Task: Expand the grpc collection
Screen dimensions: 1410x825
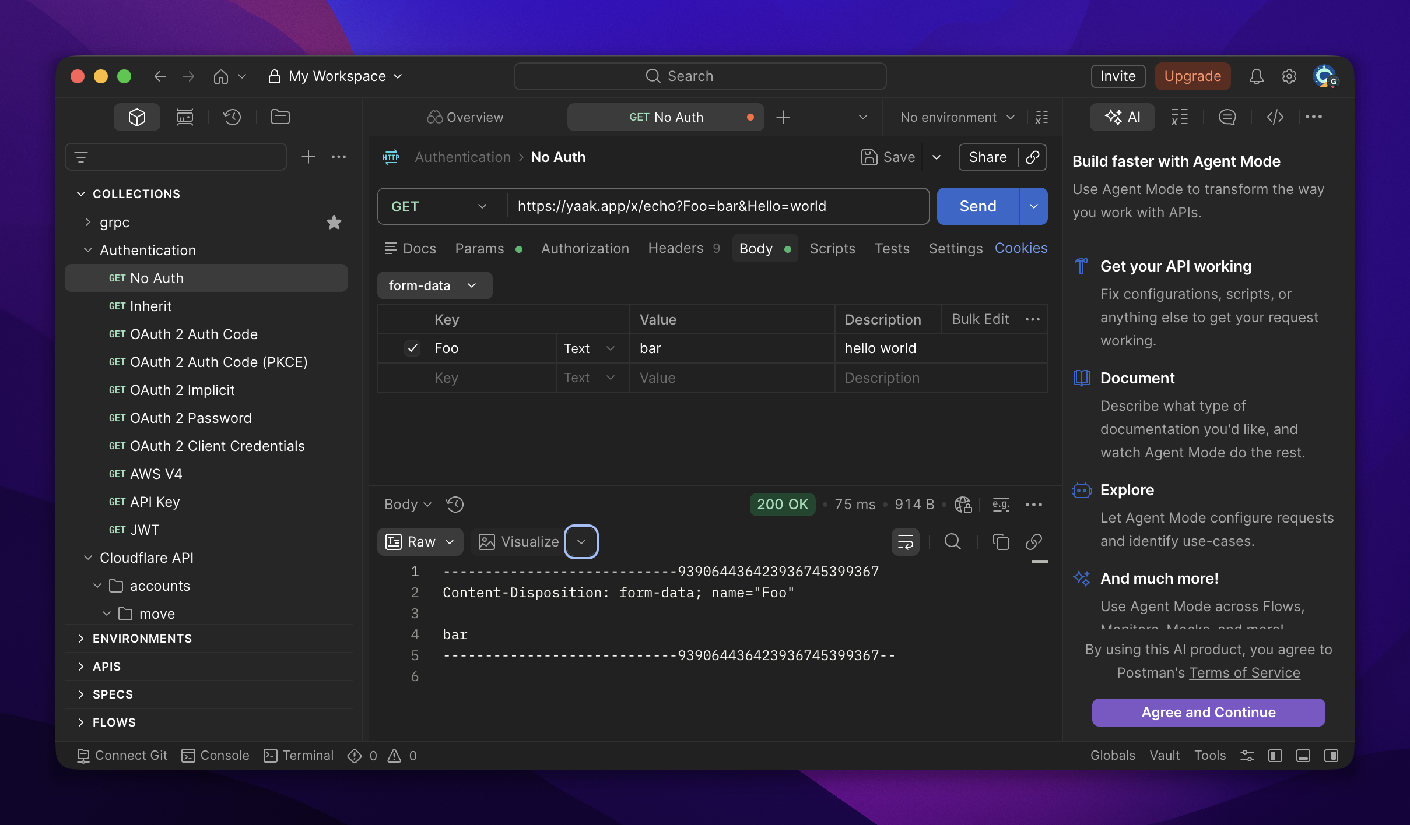Action: pyautogui.click(x=87, y=222)
